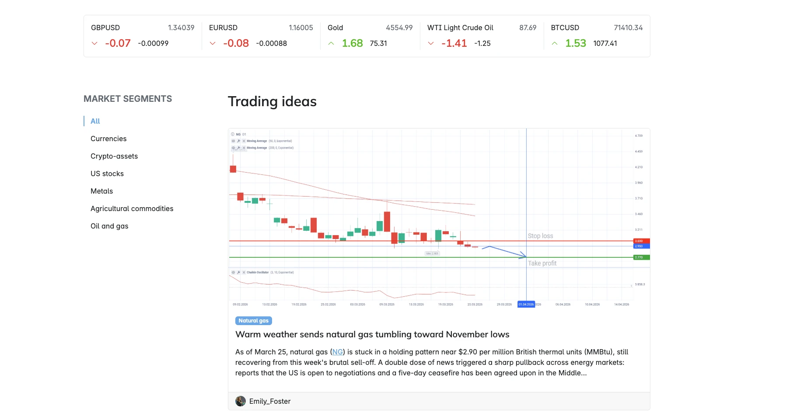Open the NG ticker link in article
786x416 pixels.
pos(337,352)
